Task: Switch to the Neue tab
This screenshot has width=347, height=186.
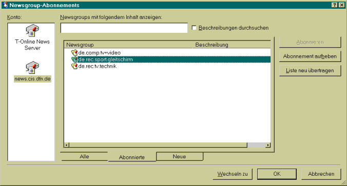Action: click(179, 156)
